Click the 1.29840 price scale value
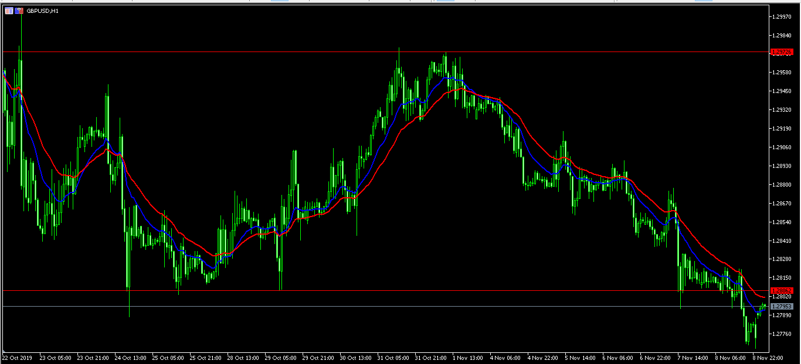This screenshot has height=364, width=801. tap(782, 35)
